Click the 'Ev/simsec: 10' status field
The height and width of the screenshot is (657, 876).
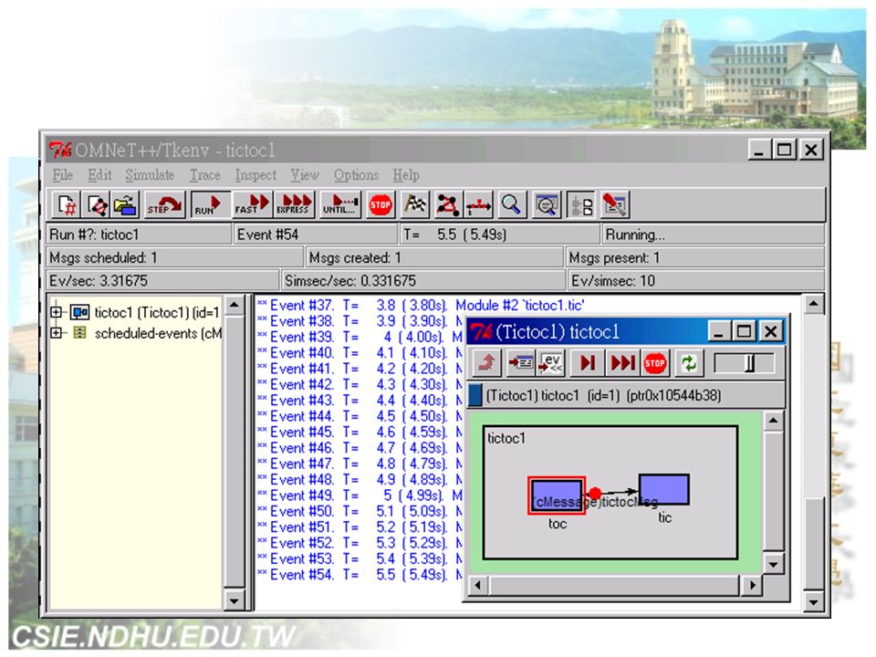tap(696, 280)
